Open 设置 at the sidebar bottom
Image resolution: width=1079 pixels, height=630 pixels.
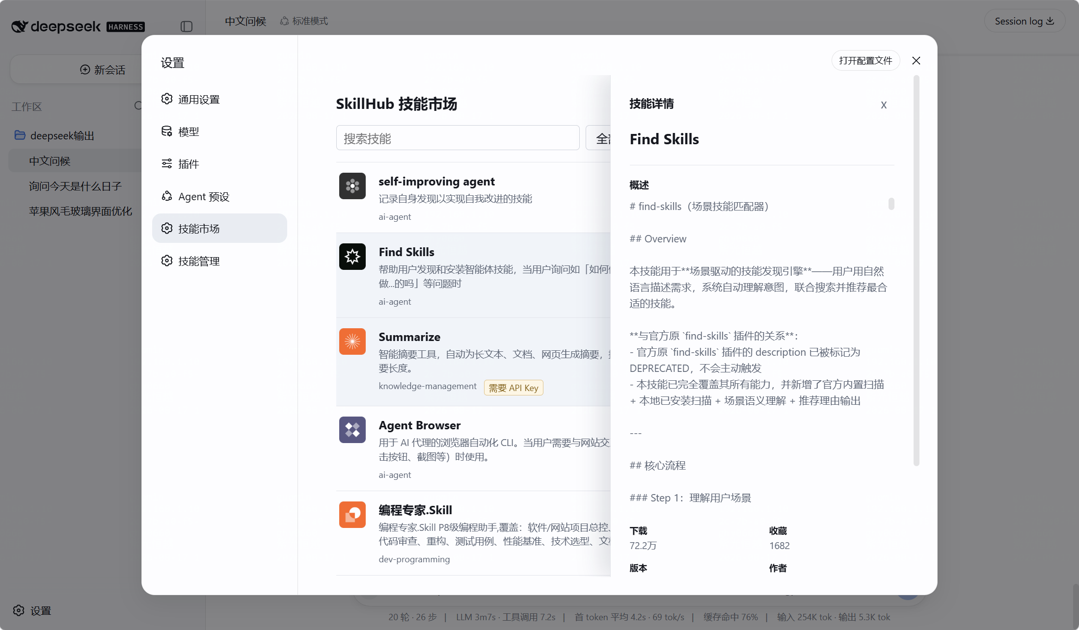click(33, 610)
